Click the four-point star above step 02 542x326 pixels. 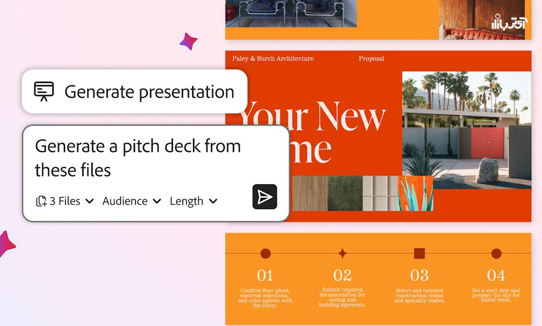coord(342,253)
